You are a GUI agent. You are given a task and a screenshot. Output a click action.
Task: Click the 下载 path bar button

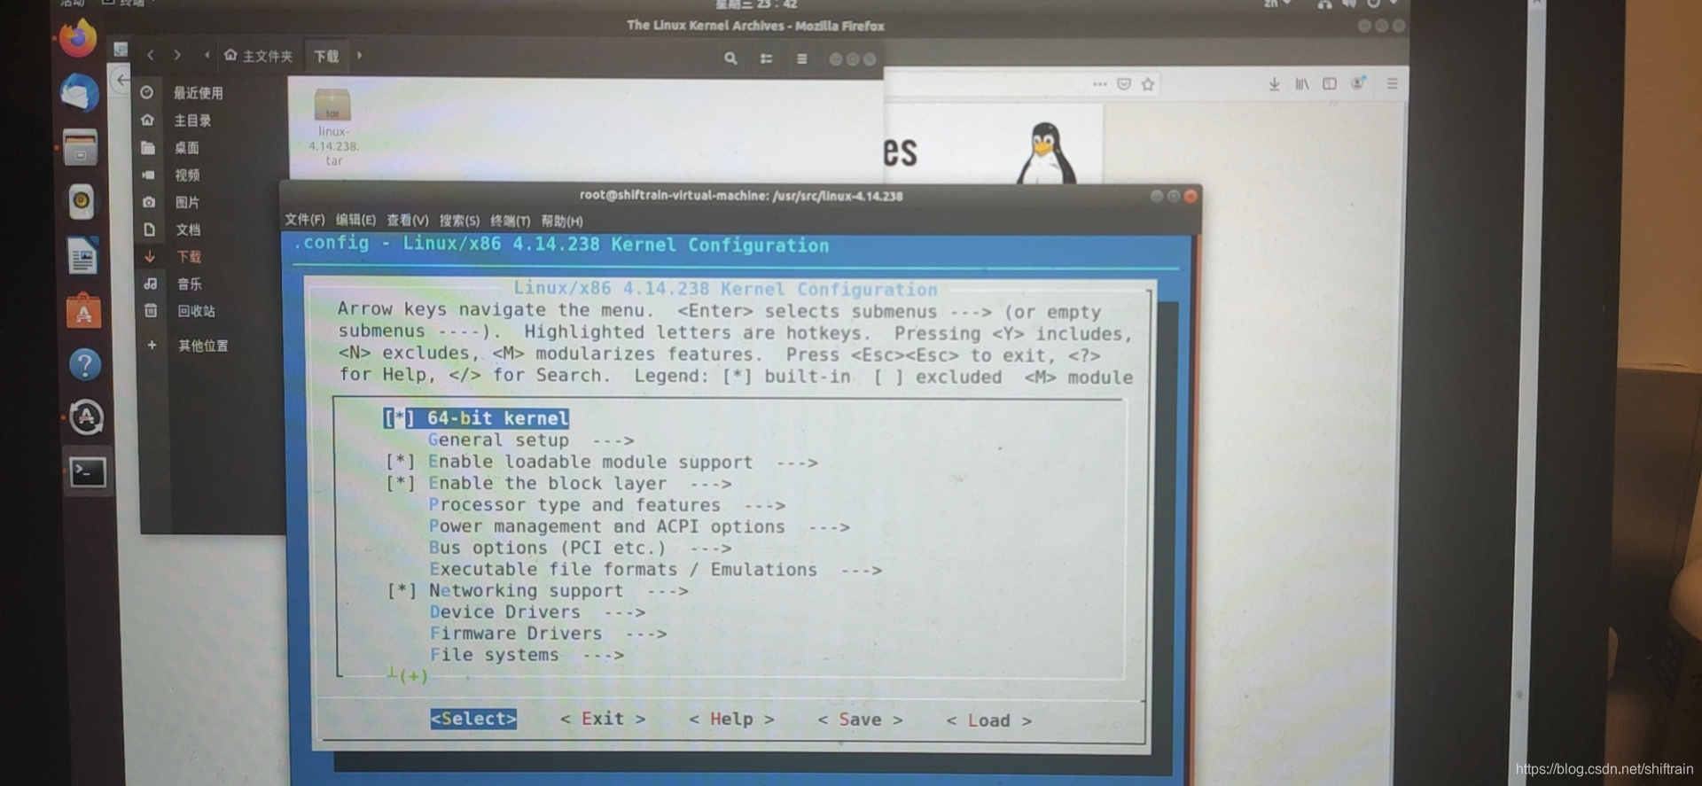coord(326,56)
